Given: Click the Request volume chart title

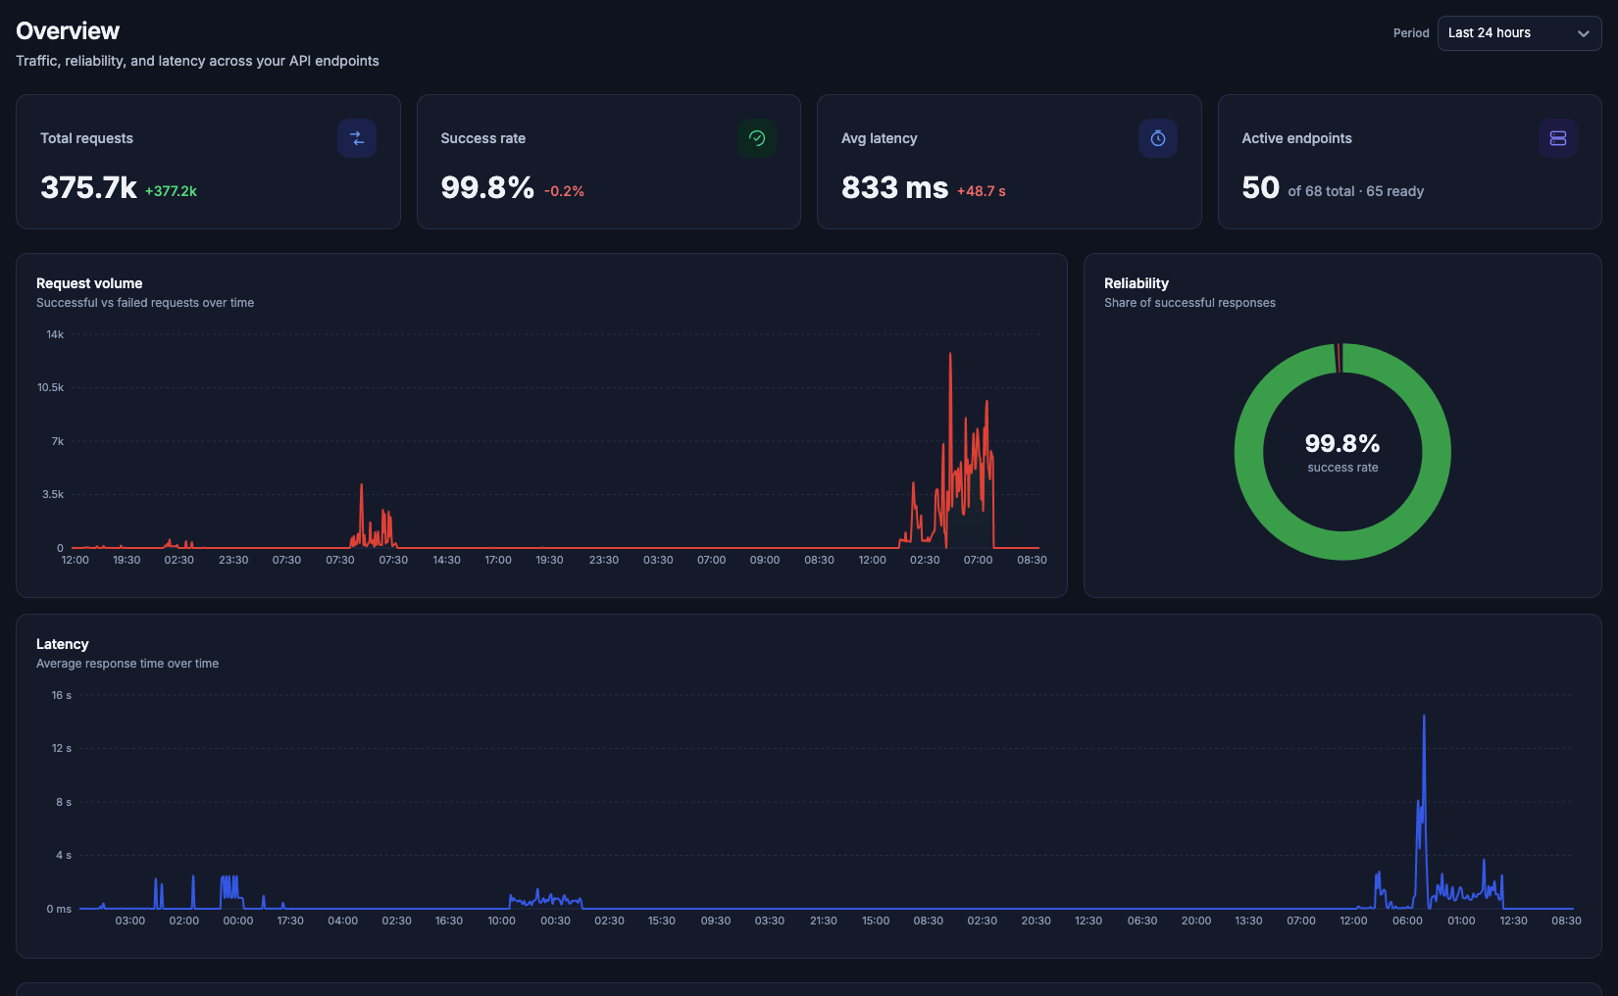Looking at the screenshot, I should [x=89, y=283].
